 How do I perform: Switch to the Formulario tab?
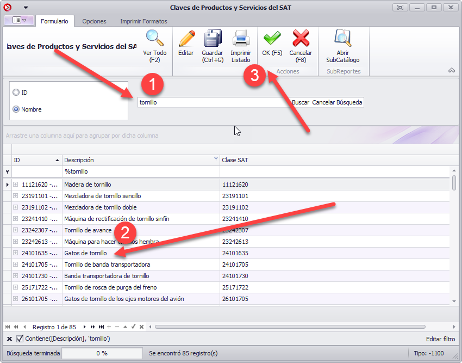(54, 21)
